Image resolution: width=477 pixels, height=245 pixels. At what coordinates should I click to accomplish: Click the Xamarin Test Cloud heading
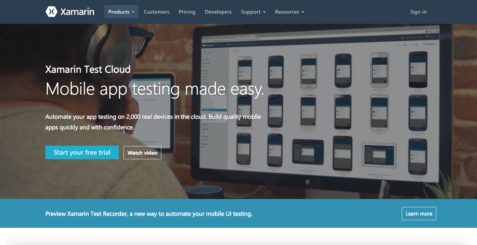[88, 69]
